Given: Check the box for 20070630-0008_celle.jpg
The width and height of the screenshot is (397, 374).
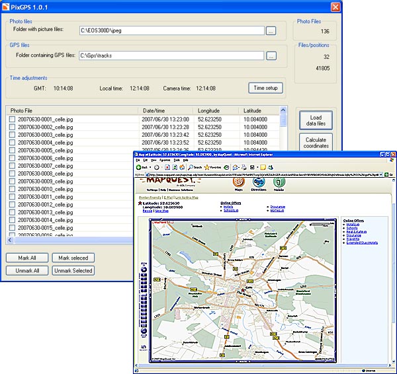Looking at the screenshot, I should [12, 174].
